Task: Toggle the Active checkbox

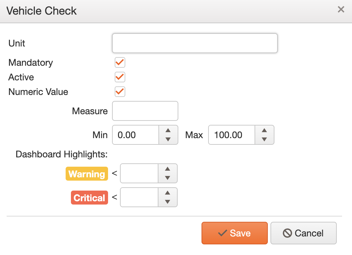Action: pos(120,77)
